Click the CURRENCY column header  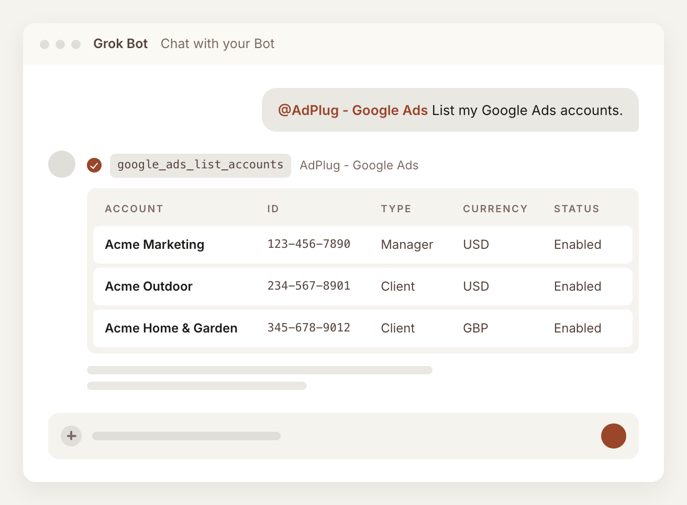[x=495, y=209]
